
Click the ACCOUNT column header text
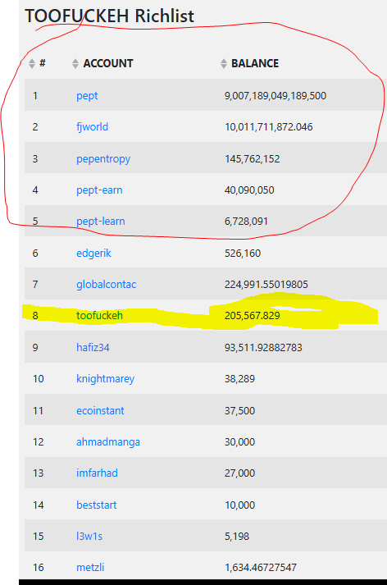[x=108, y=63]
